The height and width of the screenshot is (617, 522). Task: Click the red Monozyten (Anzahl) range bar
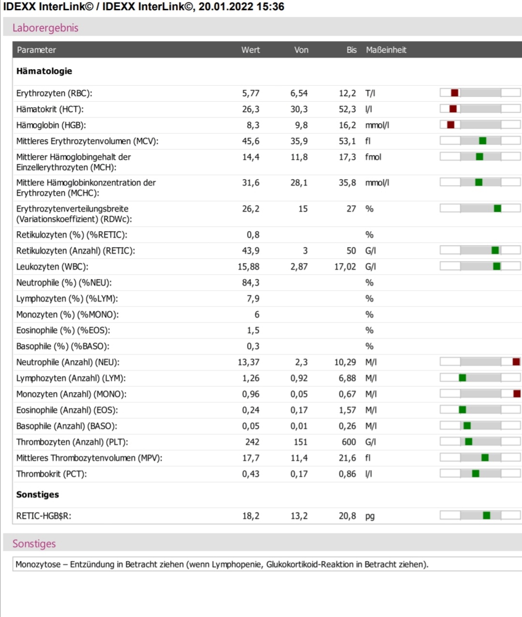[480, 394]
